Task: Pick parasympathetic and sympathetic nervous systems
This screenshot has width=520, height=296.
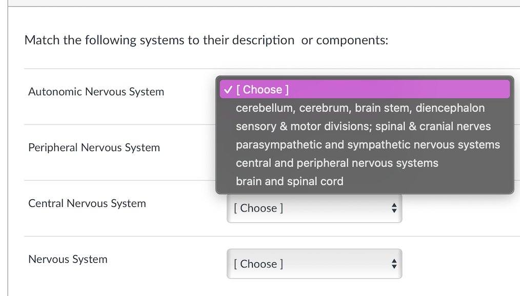Action: (x=368, y=144)
